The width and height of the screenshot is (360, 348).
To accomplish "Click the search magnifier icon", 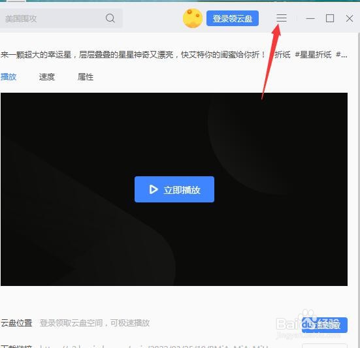I will (x=110, y=18).
